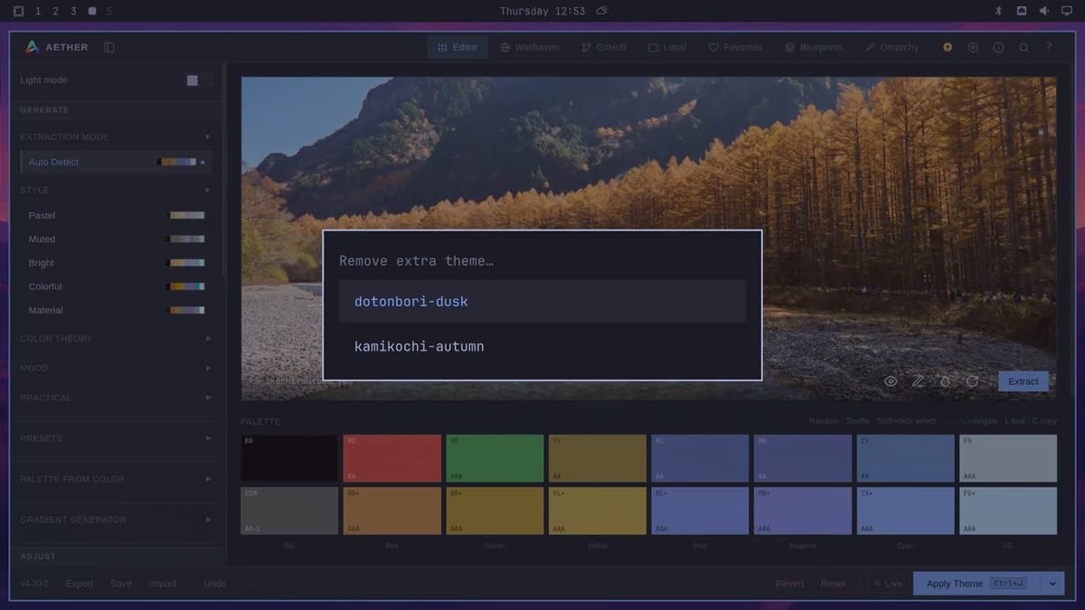Click Export in the bottom bar
The image size is (1085, 610).
tap(80, 584)
